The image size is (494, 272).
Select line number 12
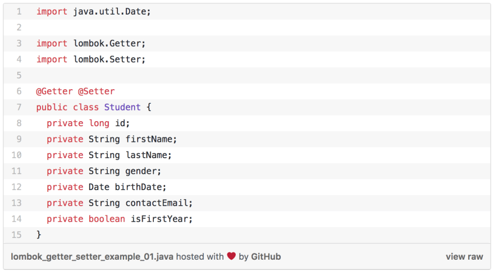pyautogui.click(x=16, y=187)
